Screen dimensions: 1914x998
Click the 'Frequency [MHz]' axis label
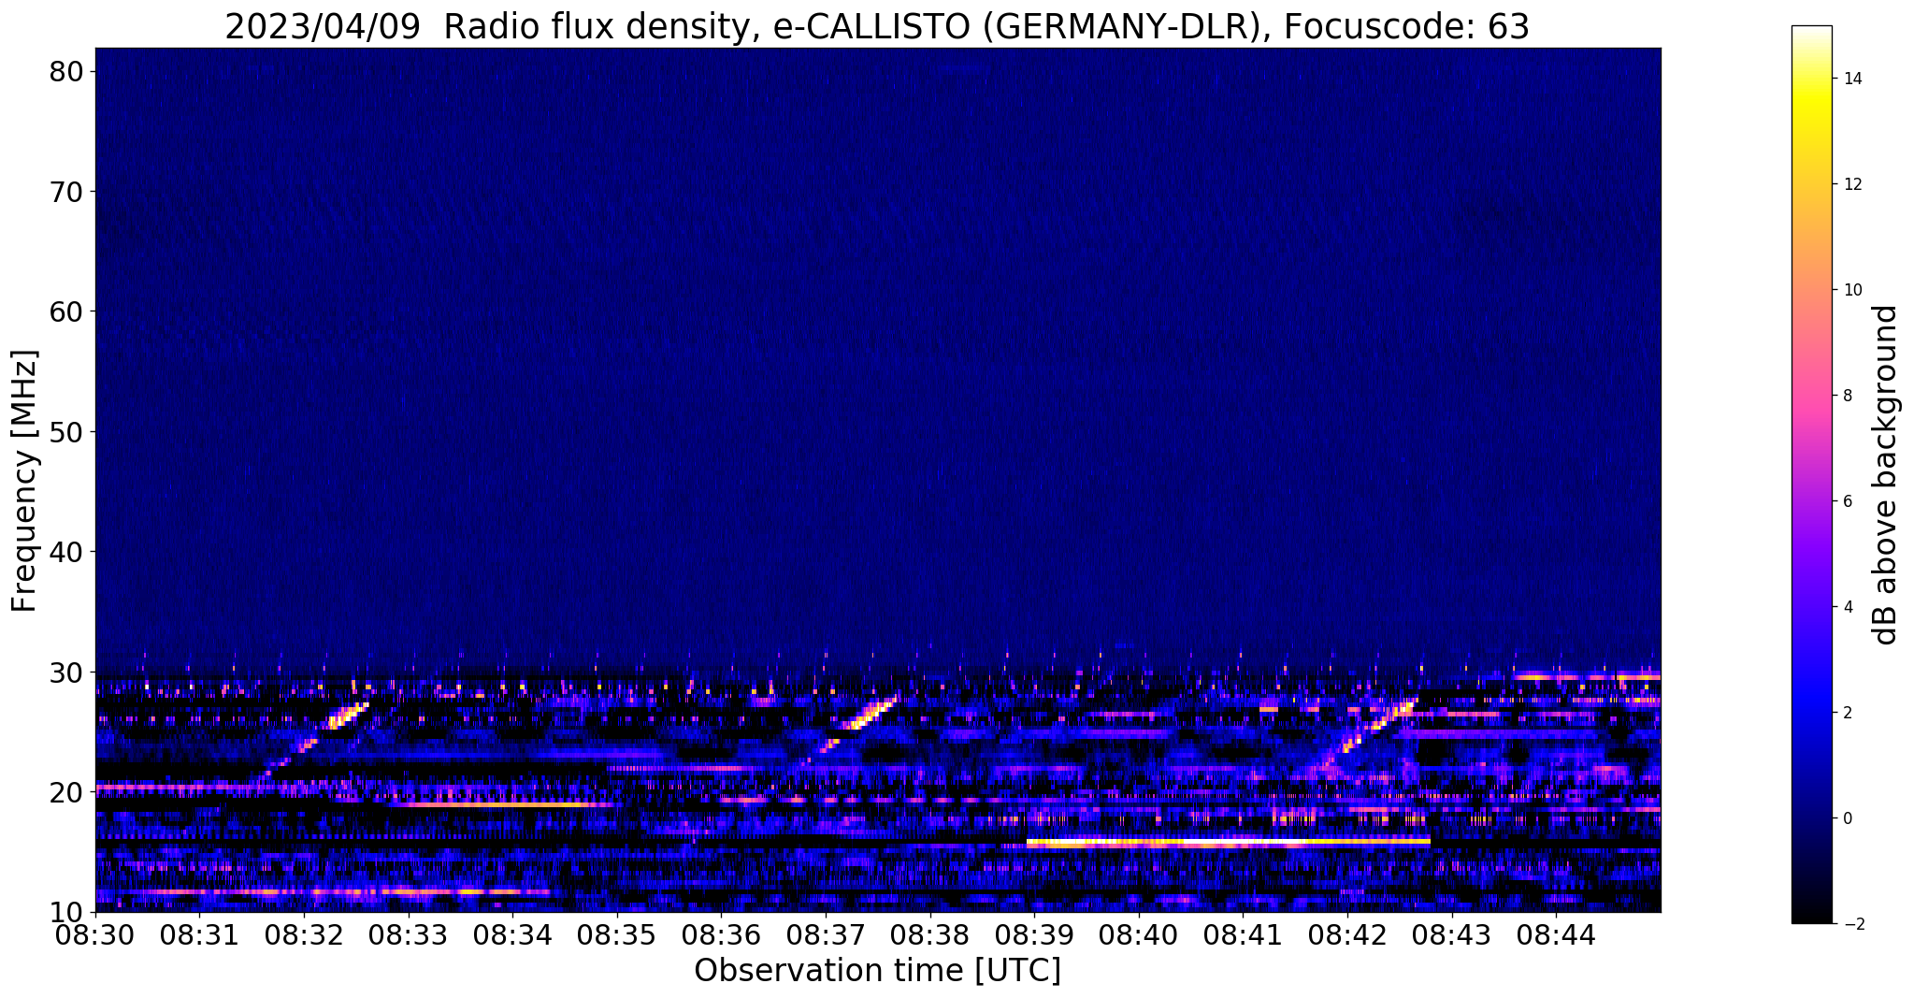tap(25, 481)
